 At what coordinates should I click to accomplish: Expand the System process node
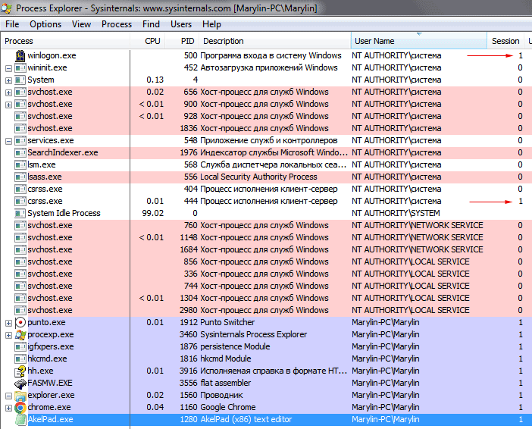[8, 80]
